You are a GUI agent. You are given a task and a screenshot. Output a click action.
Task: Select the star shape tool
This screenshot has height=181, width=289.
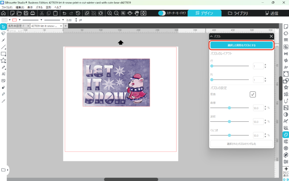click(3, 61)
